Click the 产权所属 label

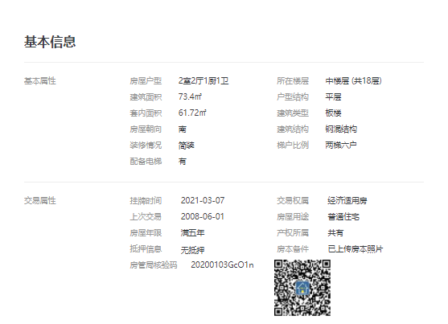coord(293,233)
